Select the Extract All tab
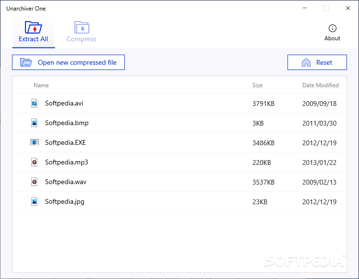Image resolution: width=359 pixels, height=279 pixels. click(34, 32)
